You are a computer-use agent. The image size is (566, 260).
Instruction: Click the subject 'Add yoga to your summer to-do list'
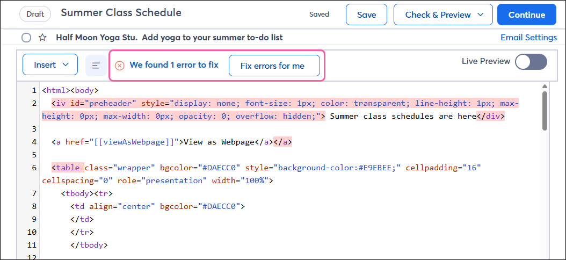[212, 38]
